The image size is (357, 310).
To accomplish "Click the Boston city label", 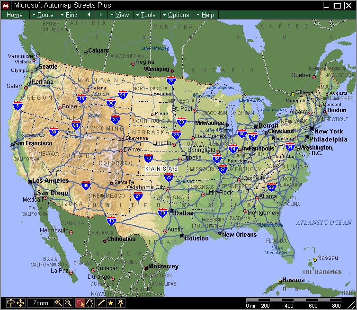I will [x=337, y=110].
